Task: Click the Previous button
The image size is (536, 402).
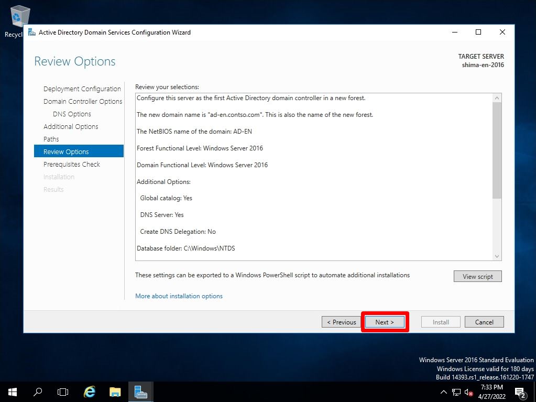Action: (342, 322)
